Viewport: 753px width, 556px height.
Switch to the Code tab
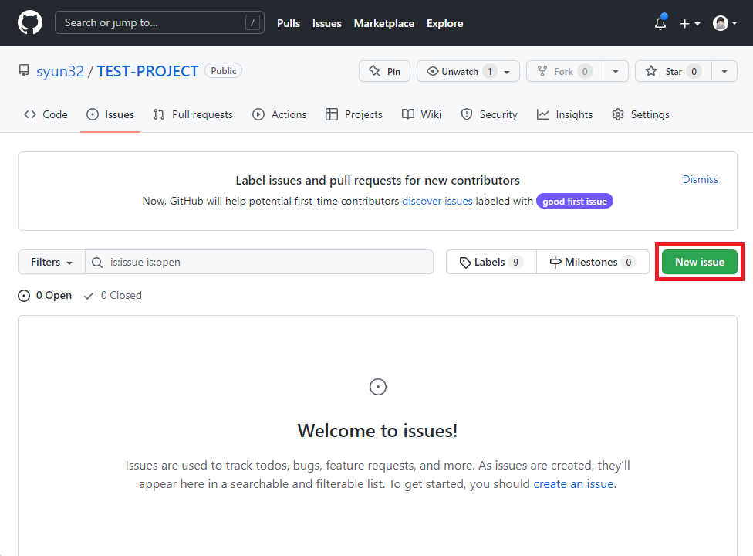(46, 114)
